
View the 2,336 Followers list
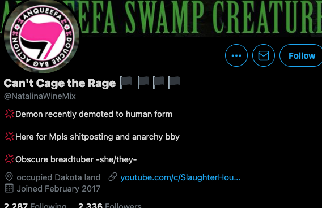pyautogui.click(x=110, y=205)
